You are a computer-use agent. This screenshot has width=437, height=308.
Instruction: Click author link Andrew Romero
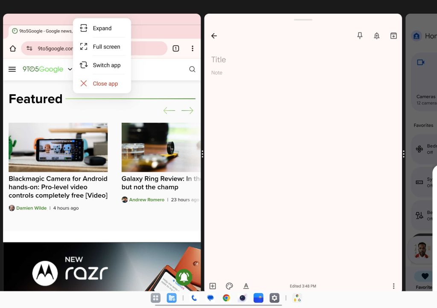tap(146, 200)
